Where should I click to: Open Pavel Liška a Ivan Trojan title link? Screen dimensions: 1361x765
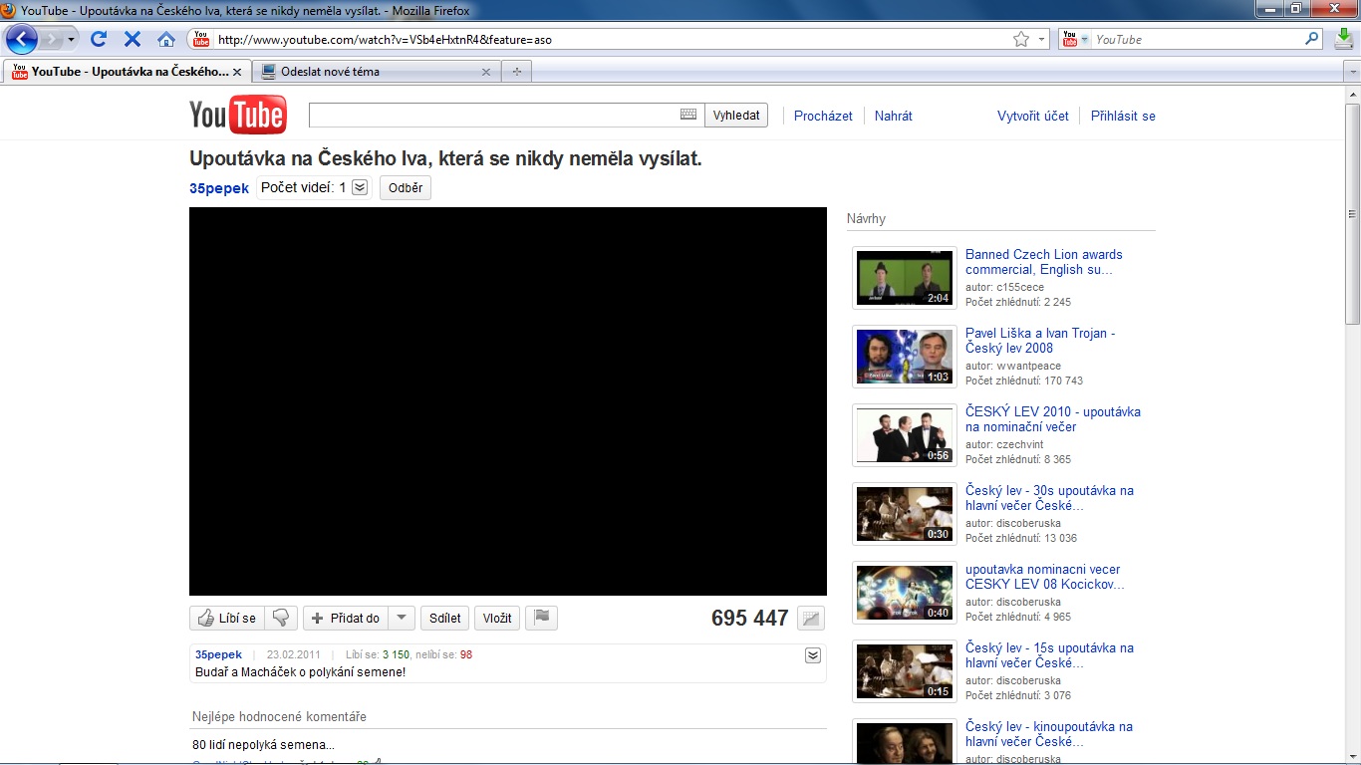point(1040,341)
